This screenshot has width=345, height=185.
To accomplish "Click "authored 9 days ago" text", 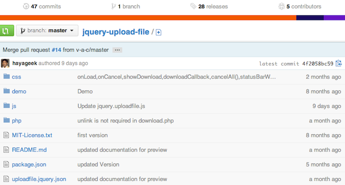I will [x=63, y=63].
